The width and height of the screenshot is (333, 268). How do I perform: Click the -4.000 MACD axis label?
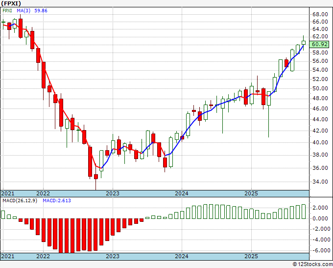coord(320,240)
